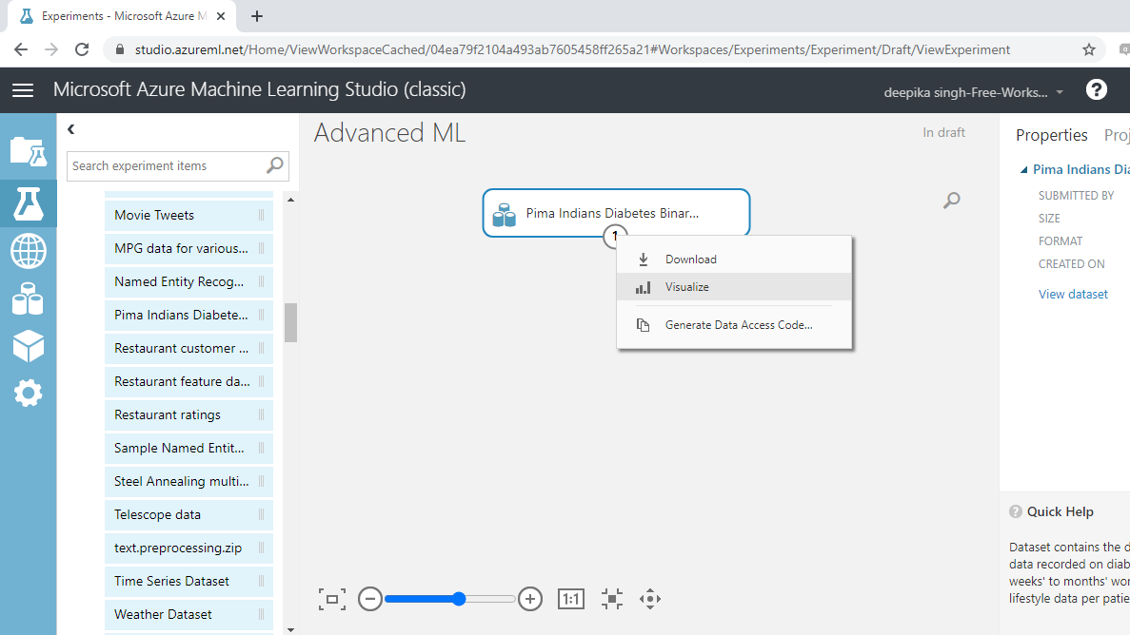Open the Trained Models cube icon
The image size is (1130, 635).
click(x=29, y=346)
